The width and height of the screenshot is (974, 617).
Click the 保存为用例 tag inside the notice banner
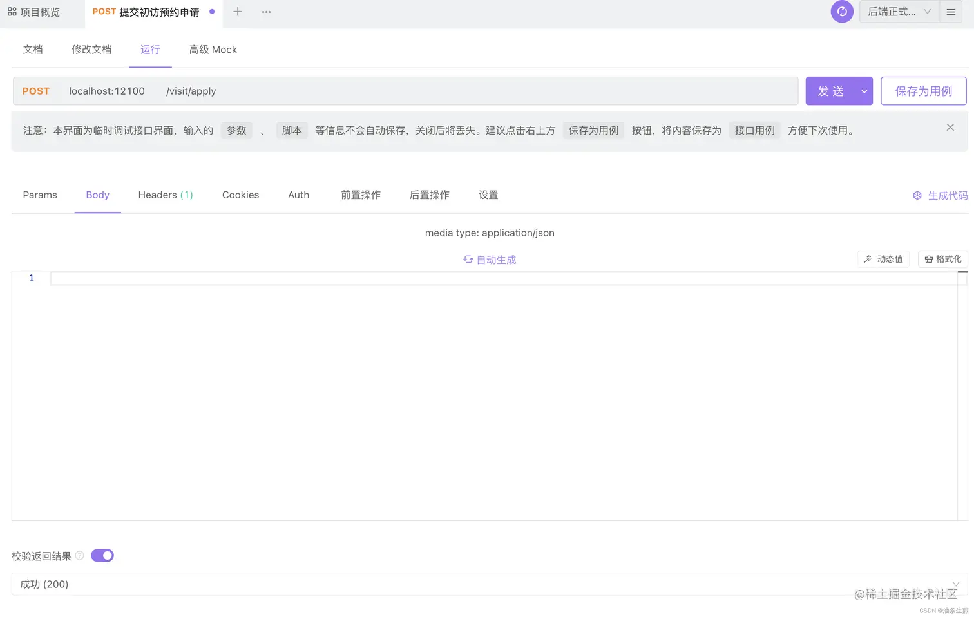(593, 130)
